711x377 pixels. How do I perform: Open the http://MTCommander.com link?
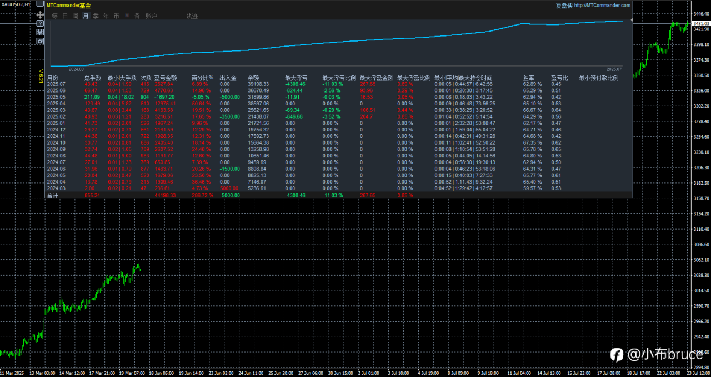point(602,6)
